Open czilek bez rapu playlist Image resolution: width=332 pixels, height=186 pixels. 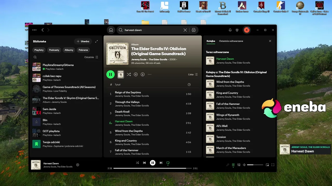point(66,78)
